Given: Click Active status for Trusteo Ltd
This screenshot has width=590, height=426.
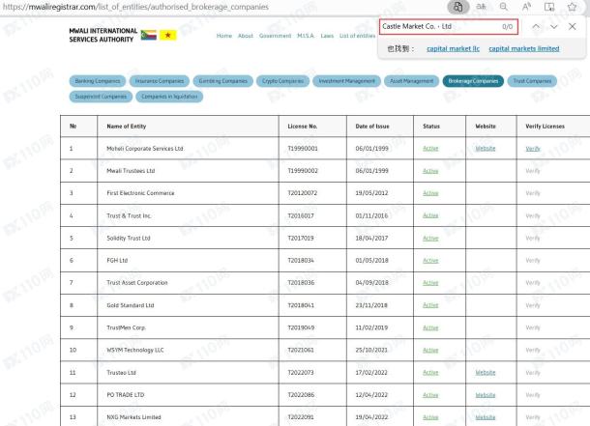Looking at the screenshot, I should [430, 372].
